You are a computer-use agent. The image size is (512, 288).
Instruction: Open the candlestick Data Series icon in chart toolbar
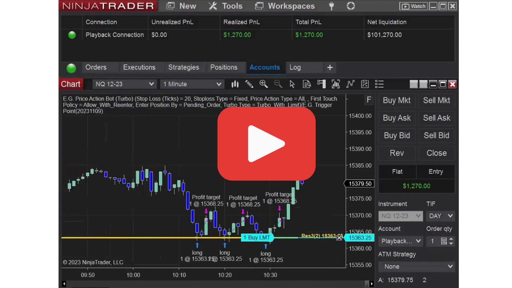[235, 84]
